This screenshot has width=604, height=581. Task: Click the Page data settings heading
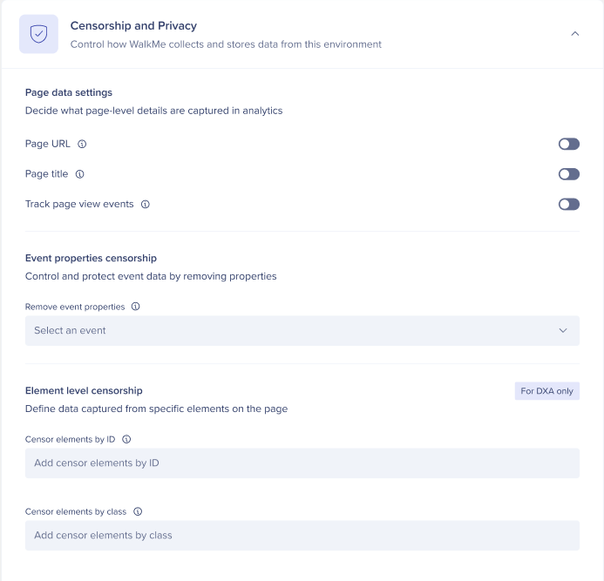pos(69,92)
